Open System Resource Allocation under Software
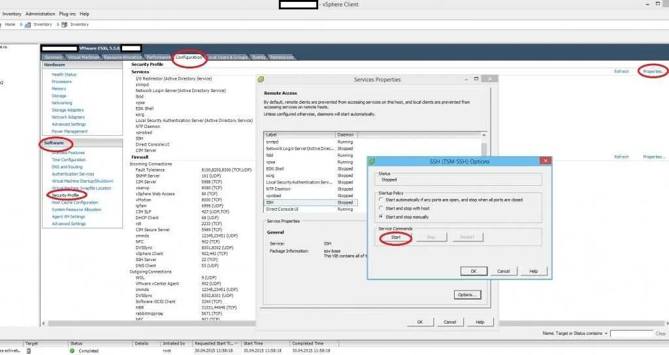Screen dimensions: 669x355 [x=76, y=209]
